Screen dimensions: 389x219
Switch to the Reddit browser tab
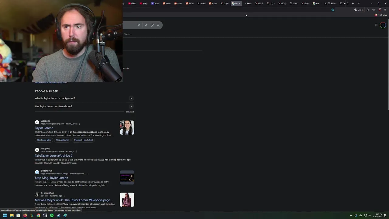pos(248,3)
